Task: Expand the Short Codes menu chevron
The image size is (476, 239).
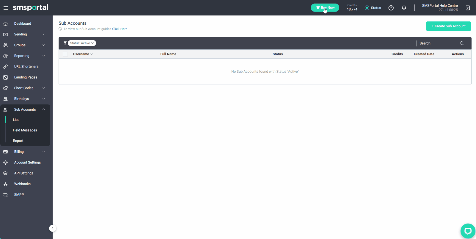Action: [x=44, y=88]
